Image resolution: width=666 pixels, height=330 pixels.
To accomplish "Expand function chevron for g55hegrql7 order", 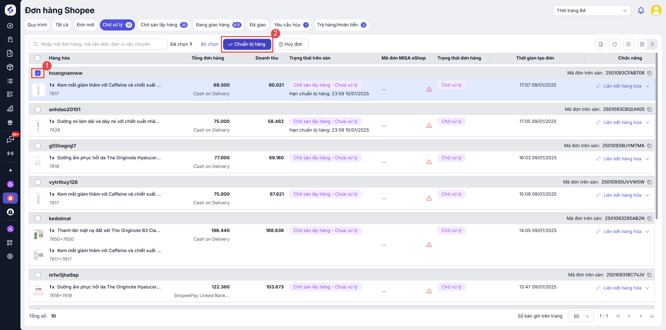I will 647,159.
